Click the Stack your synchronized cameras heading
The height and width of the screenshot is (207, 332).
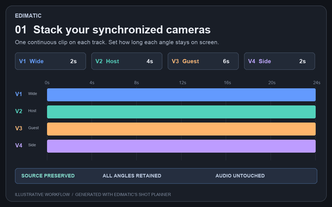(122, 30)
